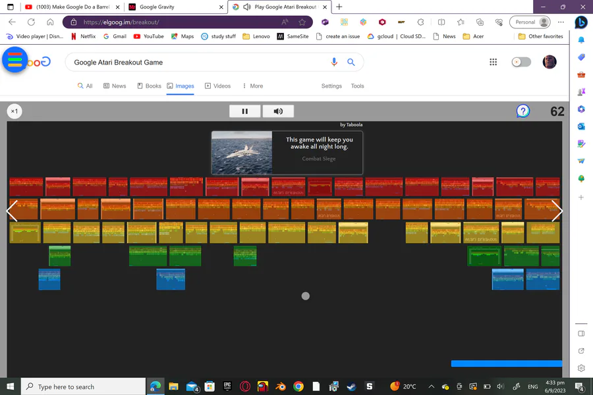Show hidden system tray icons
This screenshot has height=395, width=593.
tap(431, 386)
